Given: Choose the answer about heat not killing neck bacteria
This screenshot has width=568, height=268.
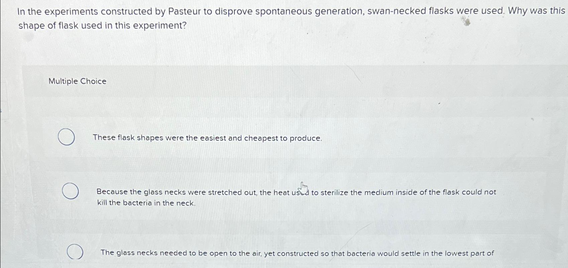Looking at the screenshot, I should point(296,197).
